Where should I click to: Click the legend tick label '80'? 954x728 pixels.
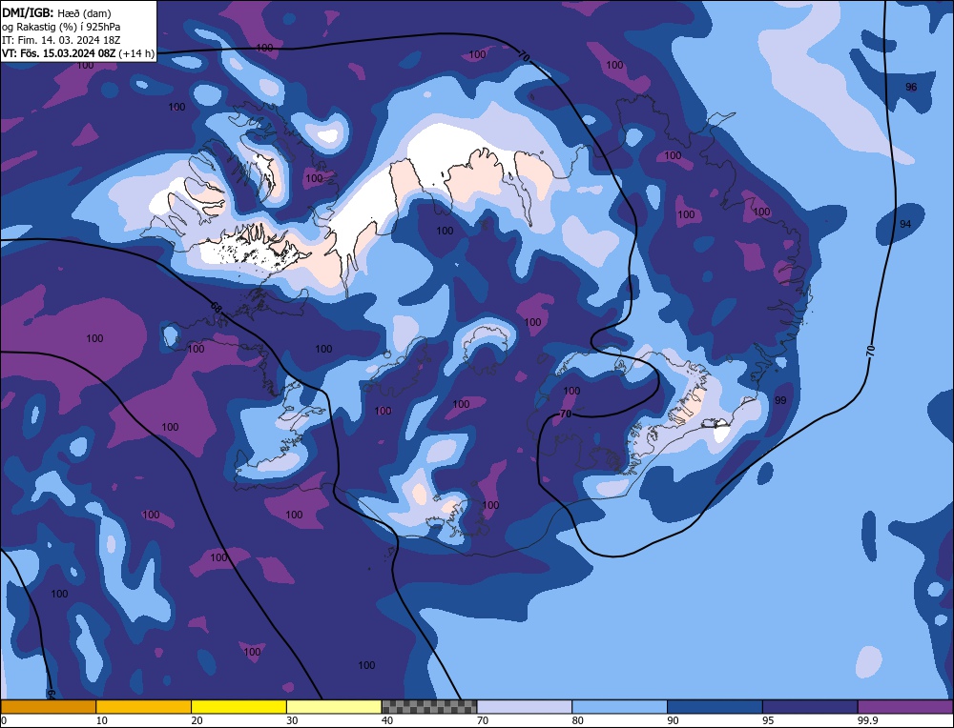pos(578,720)
